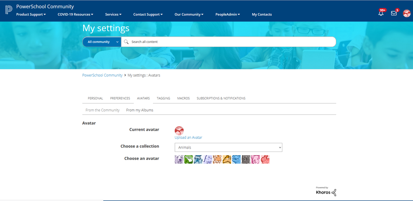This screenshot has height=201, width=413.
Task: Choose the orange tiger avatar
Action: (x=217, y=159)
